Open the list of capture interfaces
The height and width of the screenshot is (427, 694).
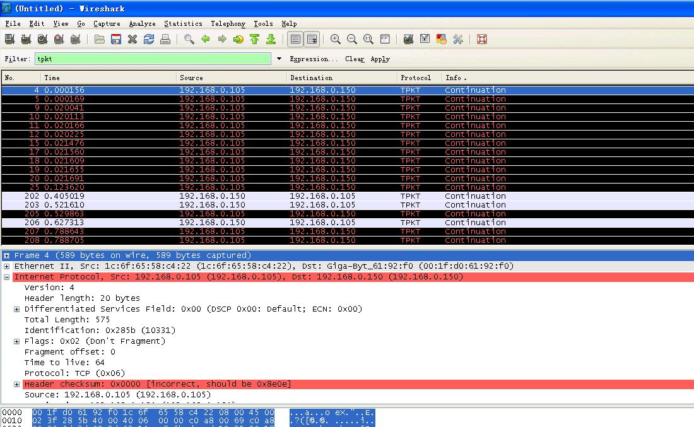9,39
